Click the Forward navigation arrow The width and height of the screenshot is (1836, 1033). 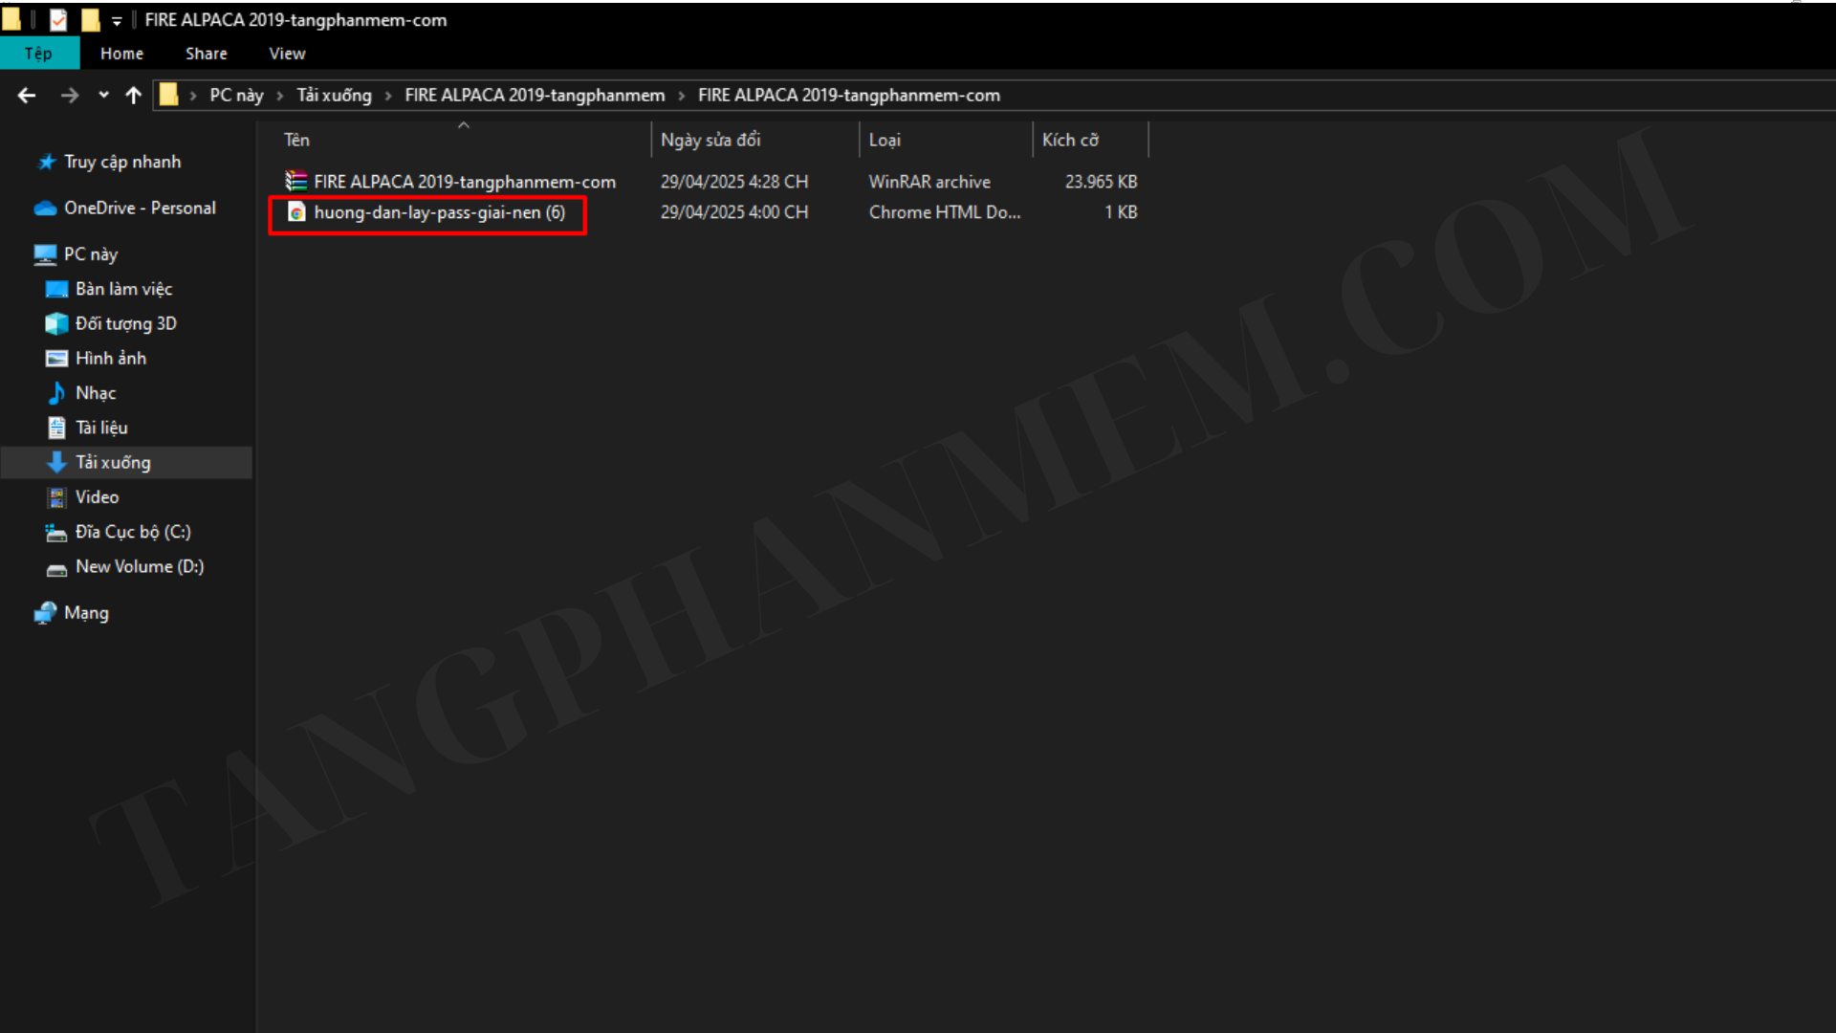point(69,95)
